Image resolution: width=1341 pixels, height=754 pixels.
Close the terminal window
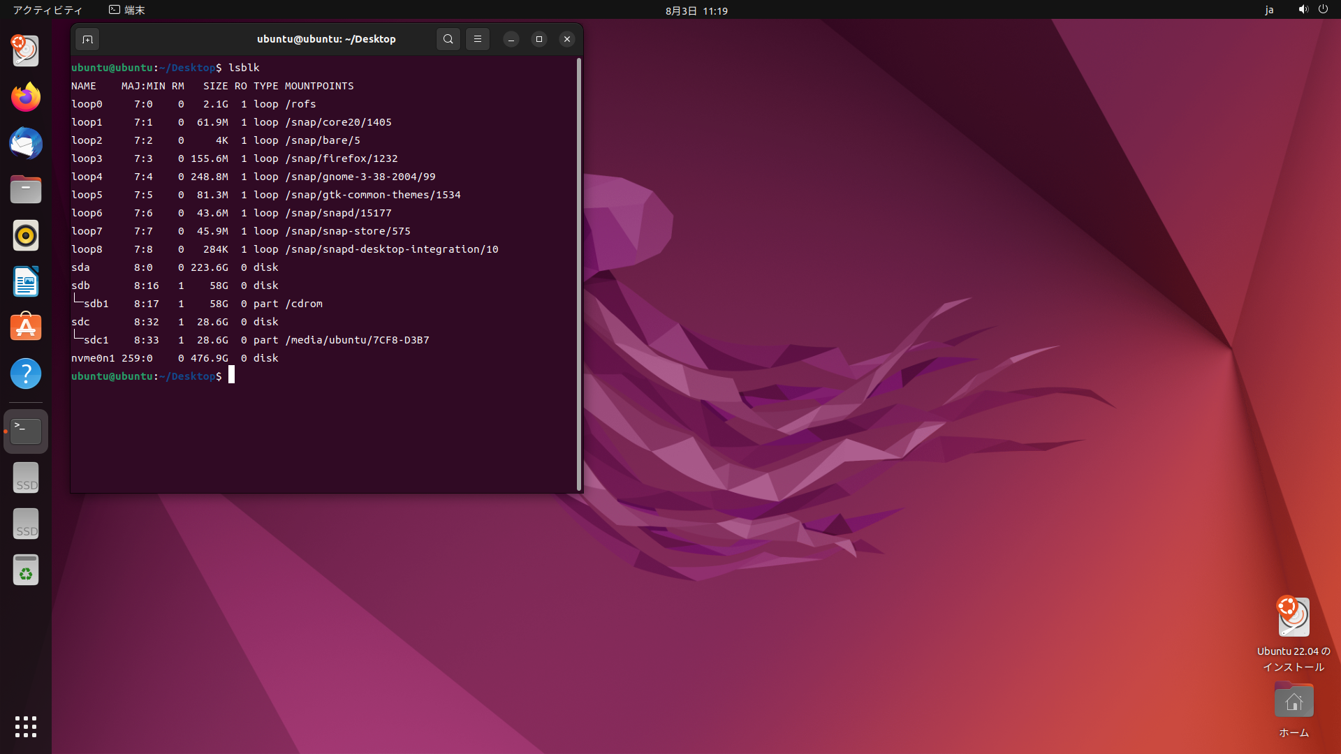point(567,39)
